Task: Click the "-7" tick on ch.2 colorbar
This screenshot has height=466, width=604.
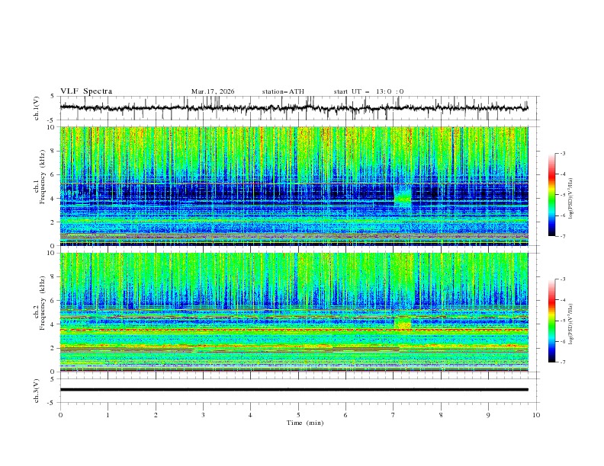Action: 562,362
